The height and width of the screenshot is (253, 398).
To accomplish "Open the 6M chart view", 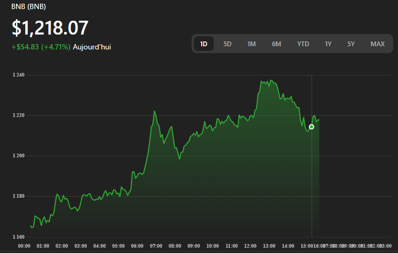I will point(276,44).
